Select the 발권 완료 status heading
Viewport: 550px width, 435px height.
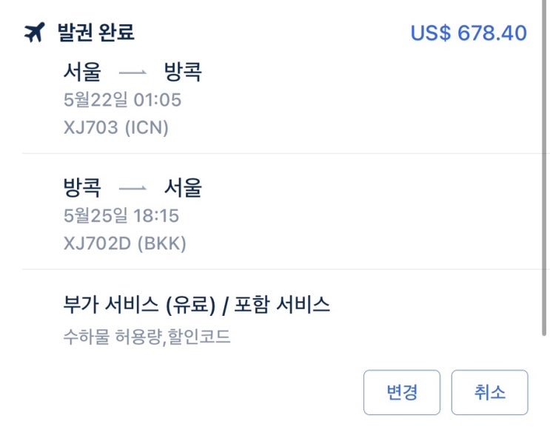click(96, 33)
